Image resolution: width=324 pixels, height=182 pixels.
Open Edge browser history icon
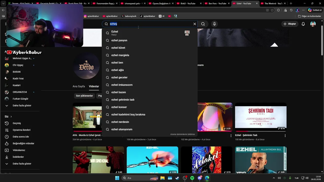[291, 10]
